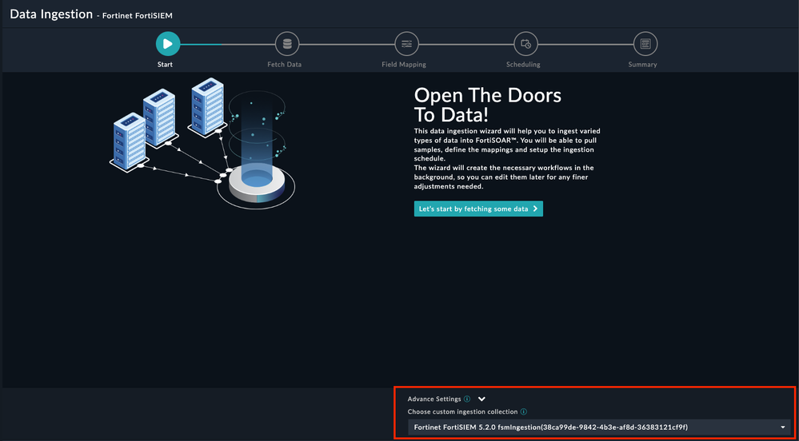Click the Advance Settings label
The image size is (799, 441).
coord(434,399)
